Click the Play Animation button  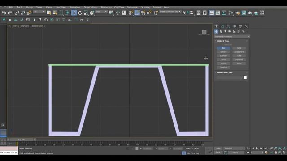click(257, 148)
